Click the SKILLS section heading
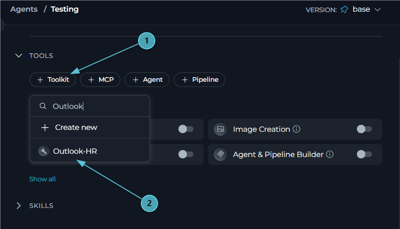Screen dimensions: 400x229 (x=41, y=206)
